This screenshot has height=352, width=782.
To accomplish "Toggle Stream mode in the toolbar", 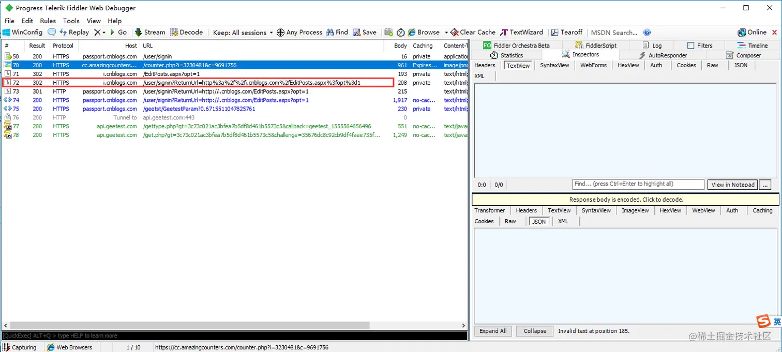I will coord(150,32).
